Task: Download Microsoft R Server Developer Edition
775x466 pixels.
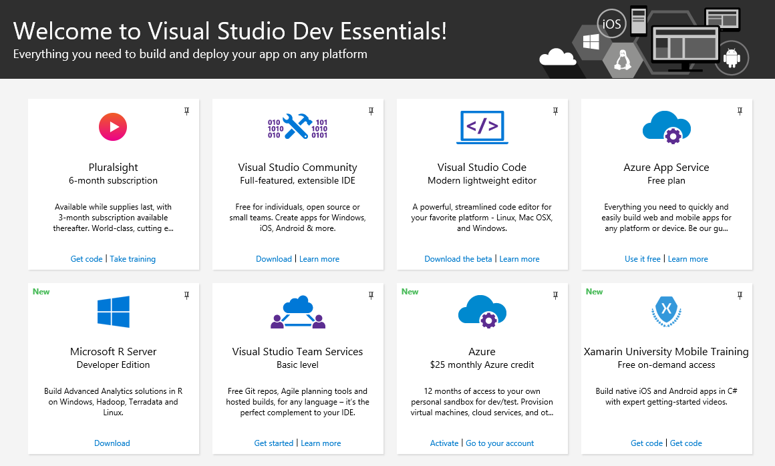Action: 112,443
